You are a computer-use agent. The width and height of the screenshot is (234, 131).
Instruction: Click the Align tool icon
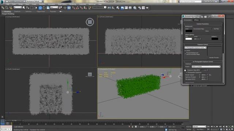point(113,8)
